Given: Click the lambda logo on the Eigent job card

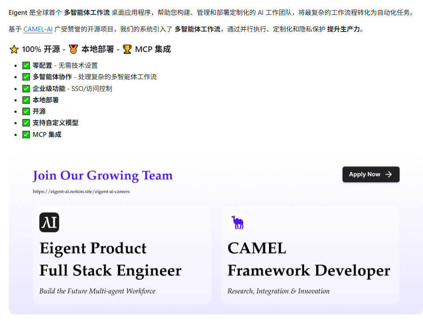Looking at the screenshot, I should (x=49, y=222).
